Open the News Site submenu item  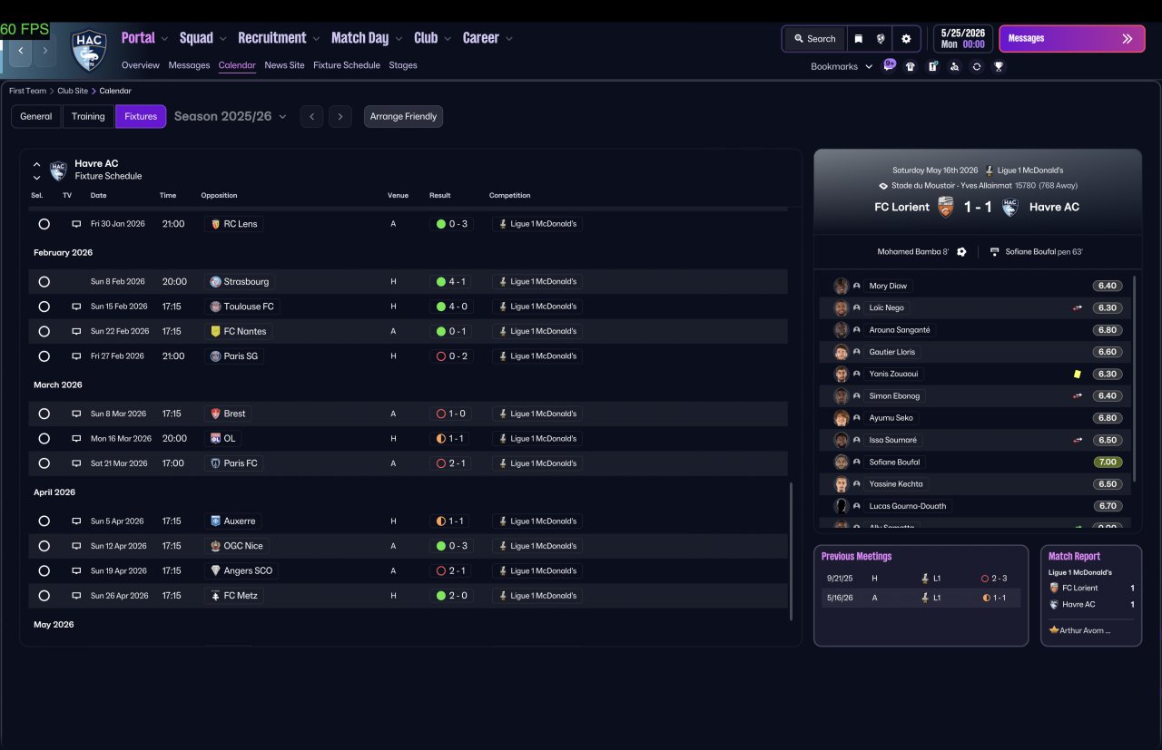(284, 65)
